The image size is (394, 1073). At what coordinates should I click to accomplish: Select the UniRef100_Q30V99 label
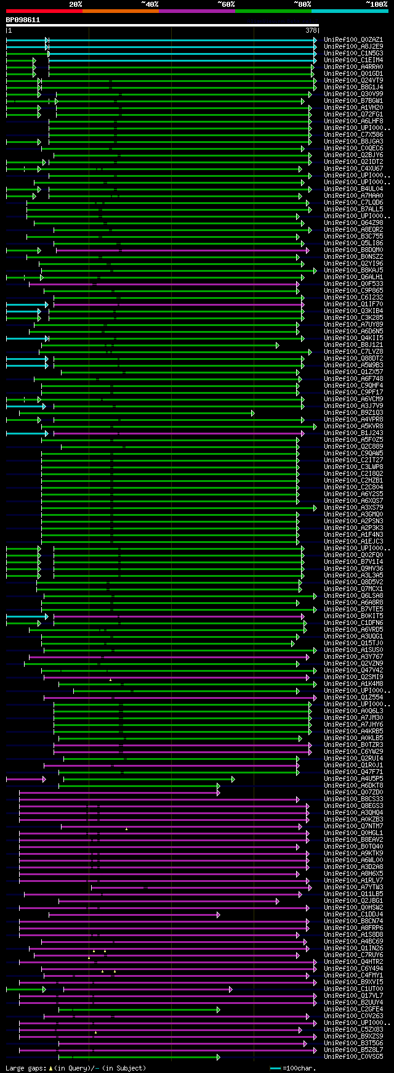pos(353,94)
